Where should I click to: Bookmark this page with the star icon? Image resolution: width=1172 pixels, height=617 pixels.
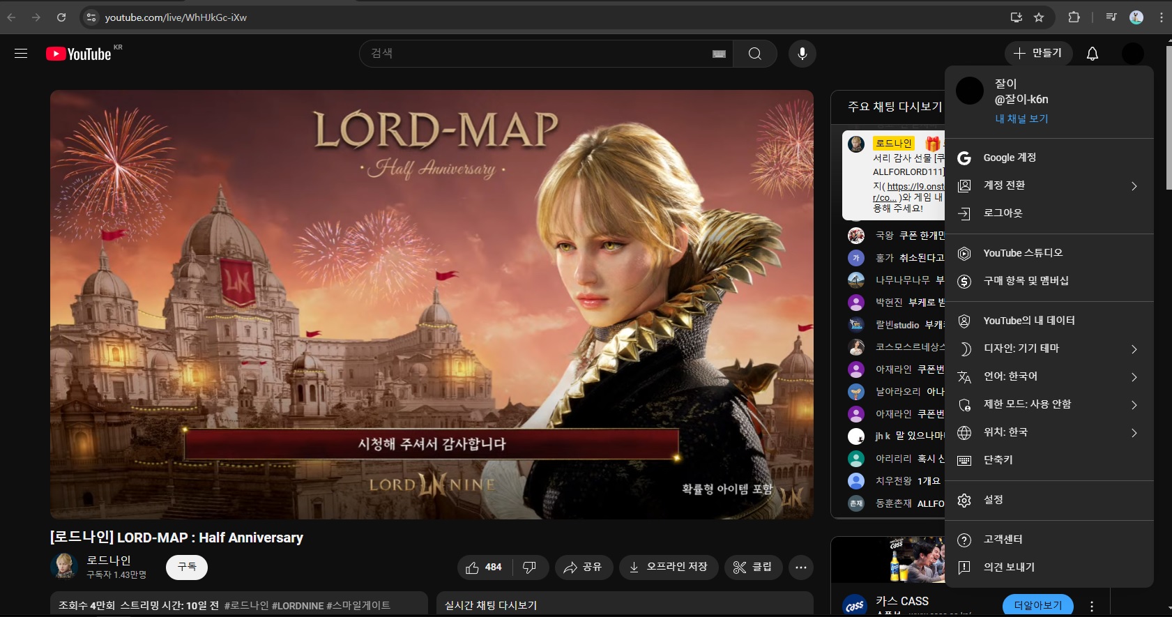pyautogui.click(x=1039, y=17)
